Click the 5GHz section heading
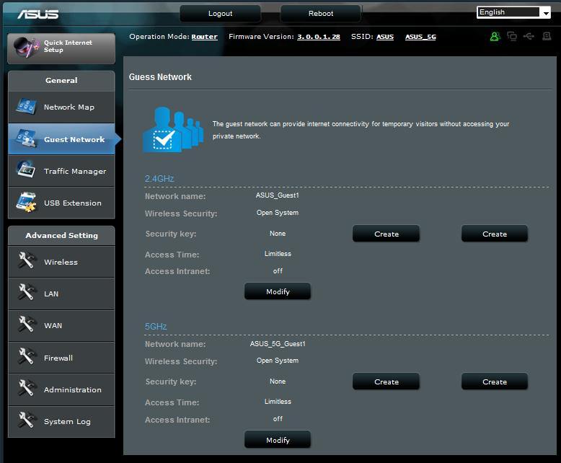 156,326
